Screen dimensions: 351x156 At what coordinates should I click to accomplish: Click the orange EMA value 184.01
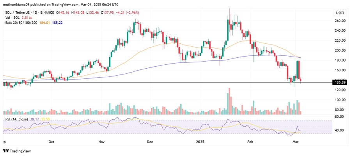tap(44, 23)
